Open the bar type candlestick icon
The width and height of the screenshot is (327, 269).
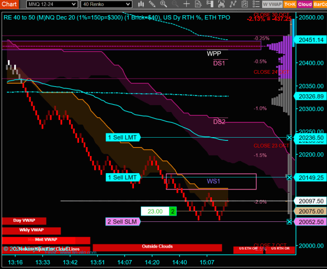pos(141,4)
